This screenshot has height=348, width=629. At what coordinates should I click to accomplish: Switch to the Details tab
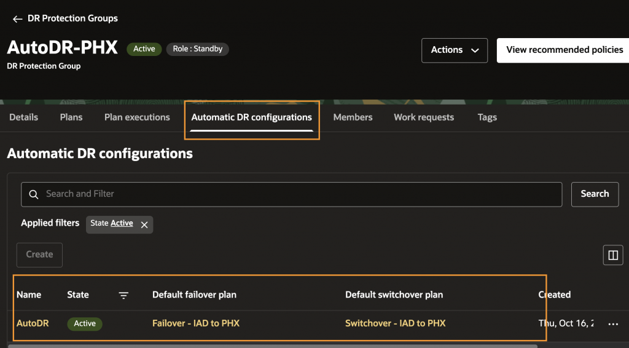click(24, 117)
